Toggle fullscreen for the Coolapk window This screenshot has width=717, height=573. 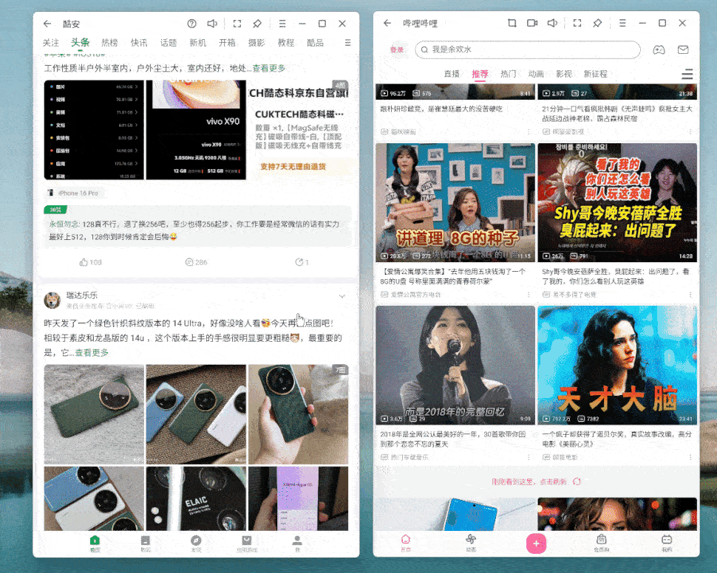pyautogui.click(x=237, y=24)
